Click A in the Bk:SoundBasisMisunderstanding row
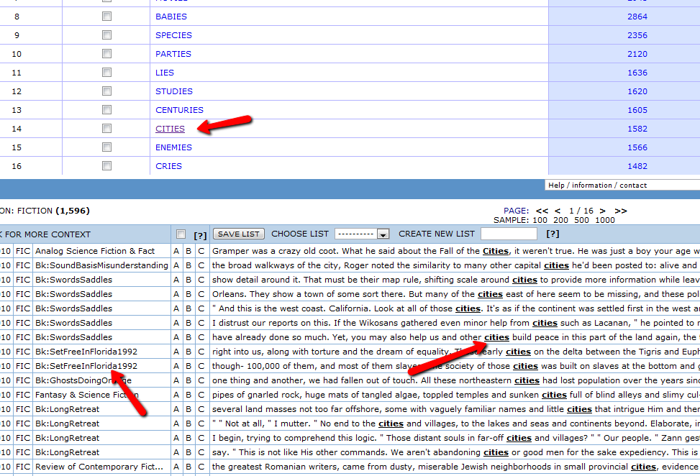This screenshot has height=476, width=700. coord(176,265)
